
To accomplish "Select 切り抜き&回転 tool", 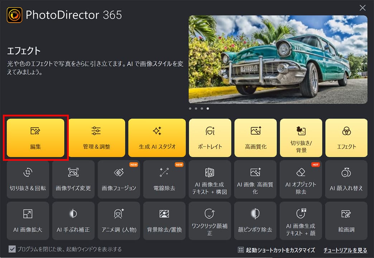I will [x=28, y=179].
